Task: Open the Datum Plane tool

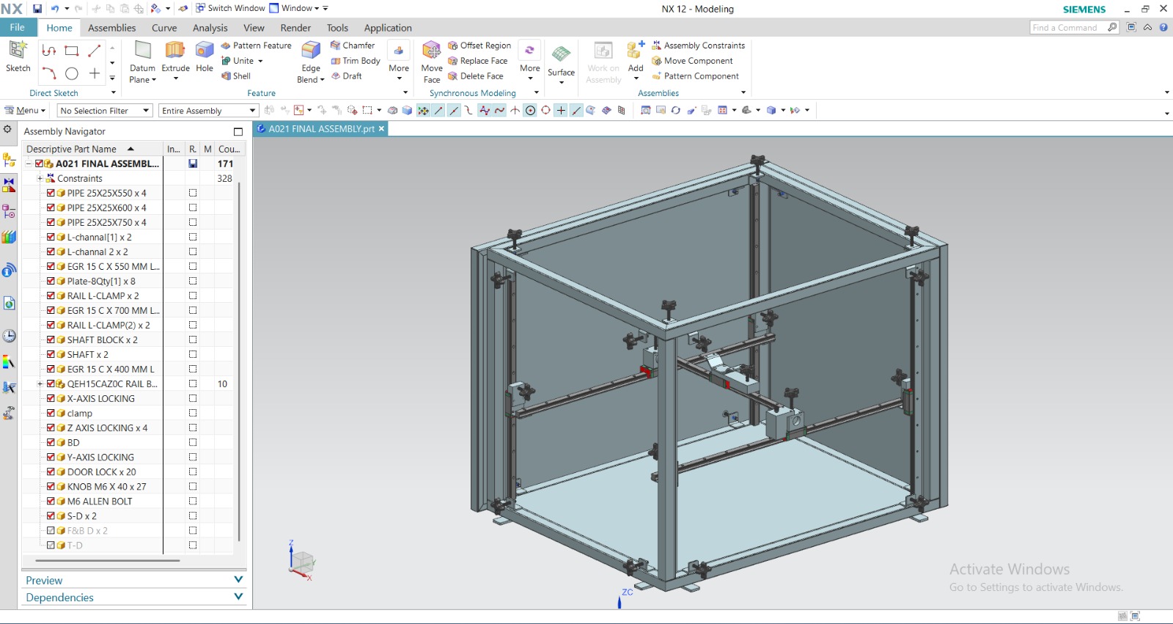Action: (142, 51)
